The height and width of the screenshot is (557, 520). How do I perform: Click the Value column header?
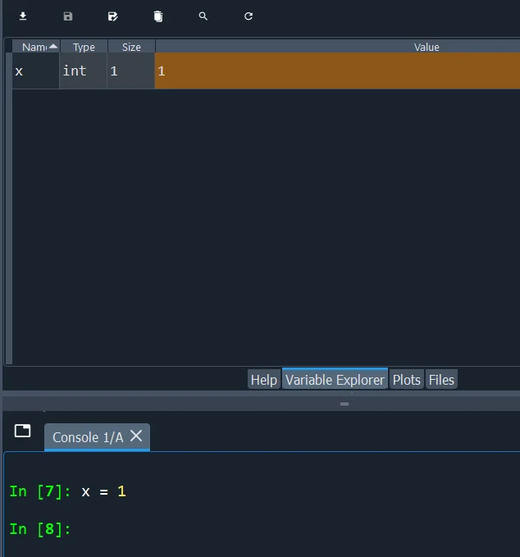coord(426,47)
